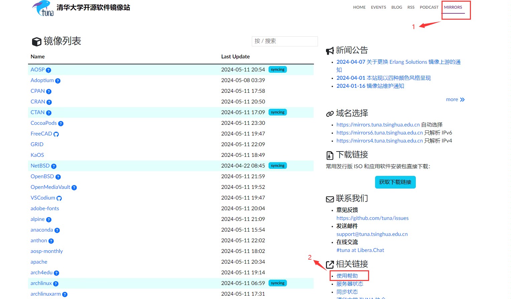Viewport: 511px width, 299px height.
Task: Click the 清华大学开源软件镜像站 site title
Action: [93, 8]
